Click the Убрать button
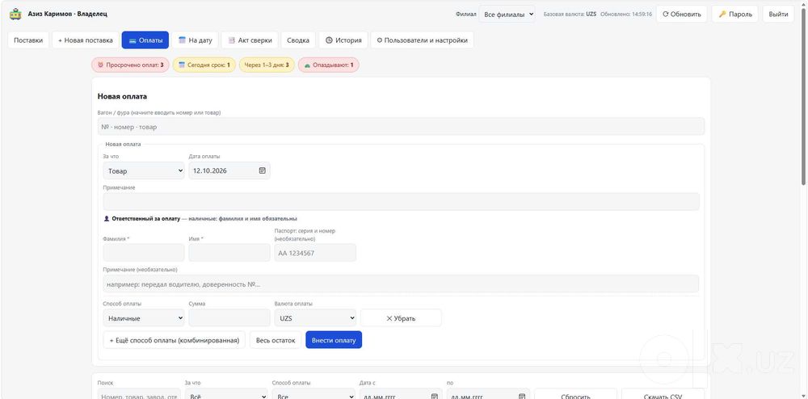 (x=401, y=318)
